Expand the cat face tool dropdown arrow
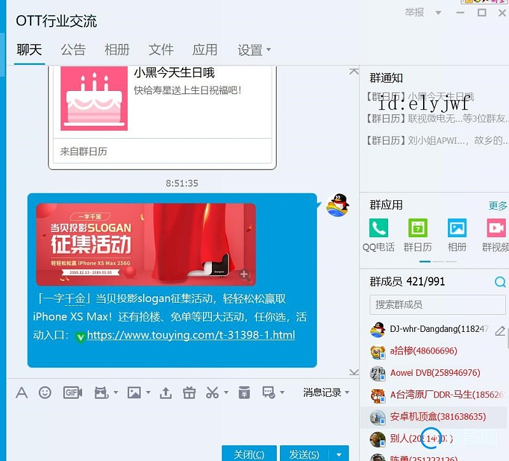This screenshot has width=509, height=461. coord(116,392)
